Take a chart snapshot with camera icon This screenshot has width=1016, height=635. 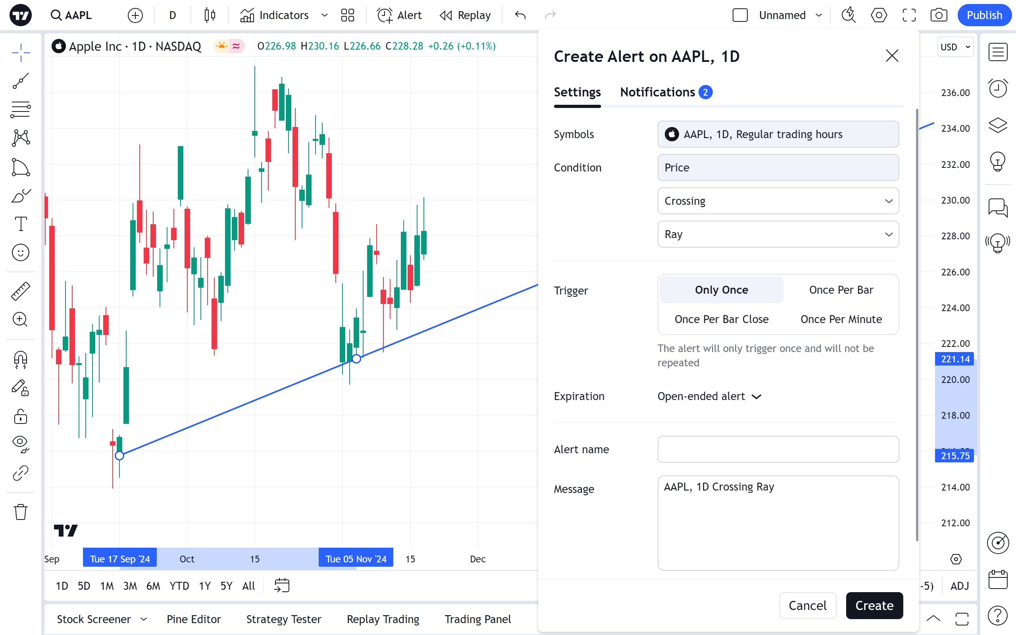point(938,15)
